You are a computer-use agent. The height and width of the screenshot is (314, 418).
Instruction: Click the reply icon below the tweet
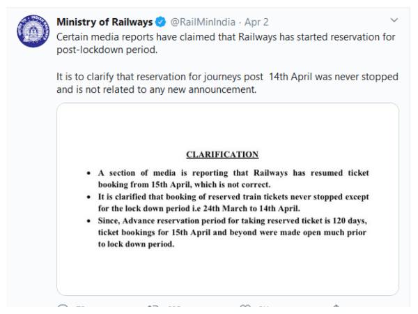coord(63,308)
